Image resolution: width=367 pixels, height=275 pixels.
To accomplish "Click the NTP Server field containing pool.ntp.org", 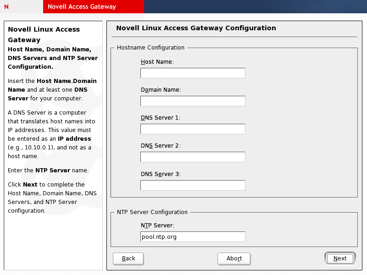I will point(193,236).
